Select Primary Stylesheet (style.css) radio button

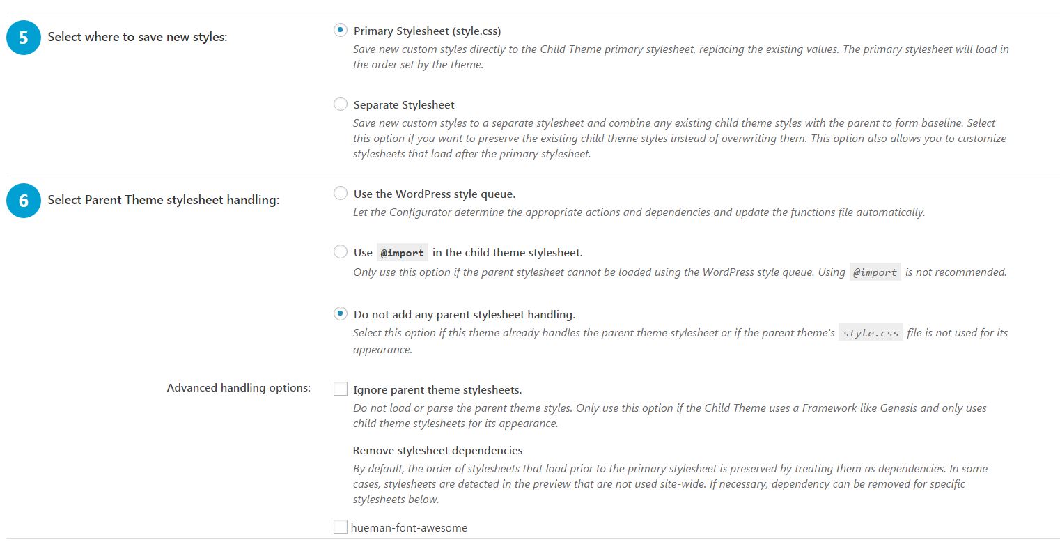pyautogui.click(x=341, y=31)
